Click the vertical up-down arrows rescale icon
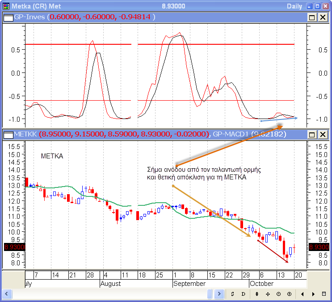 tap(257, 294)
